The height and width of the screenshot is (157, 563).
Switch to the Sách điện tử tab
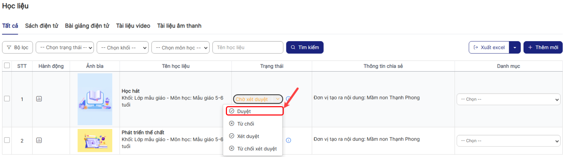(x=42, y=26)
